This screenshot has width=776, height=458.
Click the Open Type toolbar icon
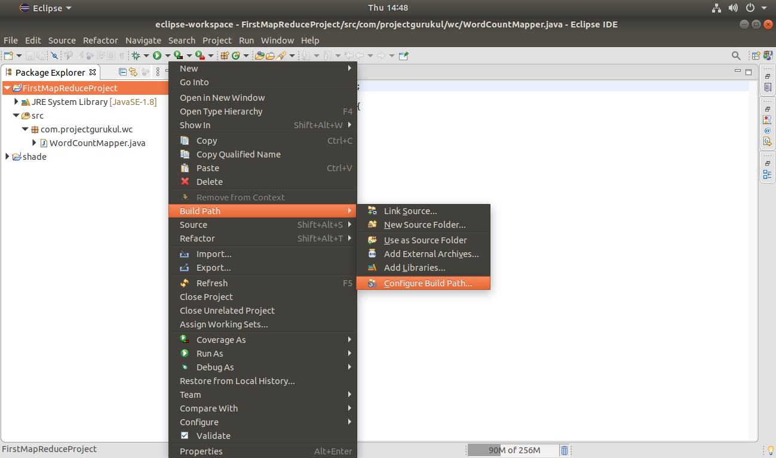[x=260, y=55]
